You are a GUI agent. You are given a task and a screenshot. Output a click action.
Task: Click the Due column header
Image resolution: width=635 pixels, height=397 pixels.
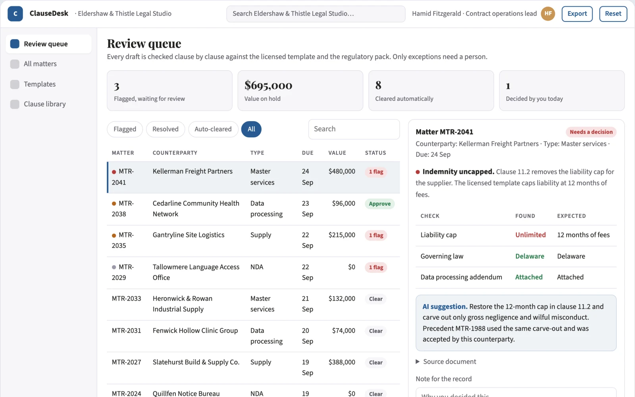coord(308,153)
